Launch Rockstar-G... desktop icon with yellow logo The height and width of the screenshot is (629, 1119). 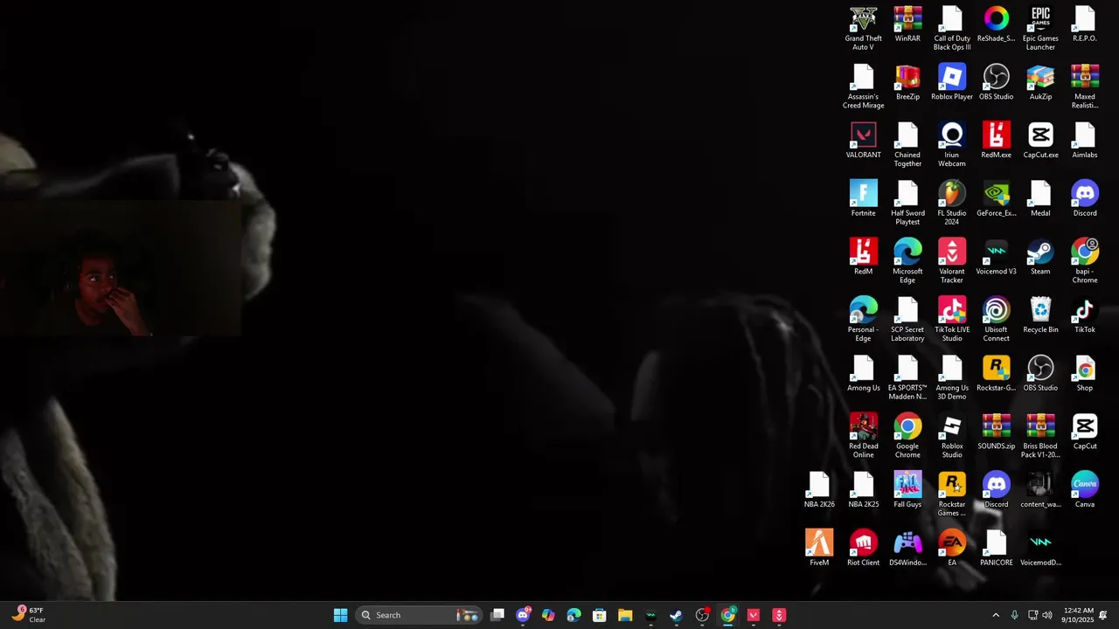pos(996,375)
